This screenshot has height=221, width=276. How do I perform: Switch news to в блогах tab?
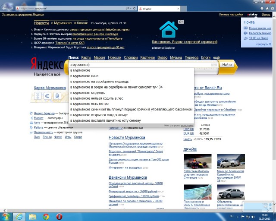(81, 23)
